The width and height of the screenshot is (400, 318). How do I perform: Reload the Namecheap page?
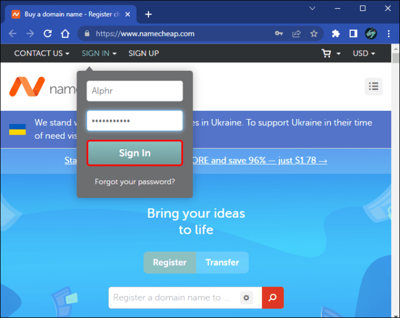(48, 34)
